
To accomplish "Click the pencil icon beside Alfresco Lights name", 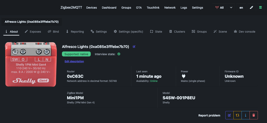I will (134, 47).
